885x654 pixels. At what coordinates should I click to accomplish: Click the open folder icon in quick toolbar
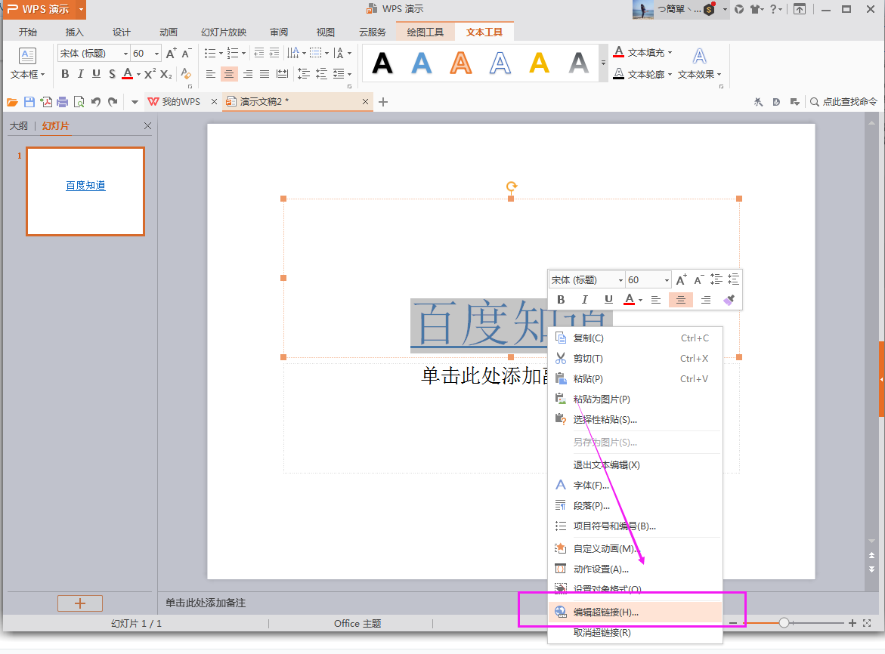12,102
